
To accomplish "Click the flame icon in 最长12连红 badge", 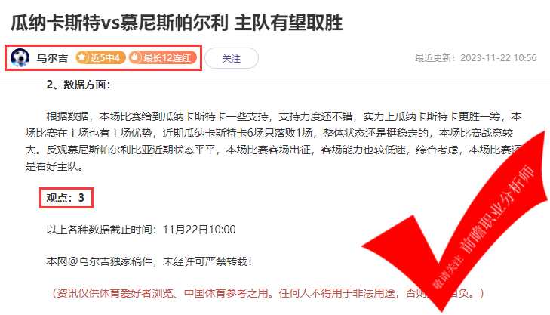I will tap(135, 57).
